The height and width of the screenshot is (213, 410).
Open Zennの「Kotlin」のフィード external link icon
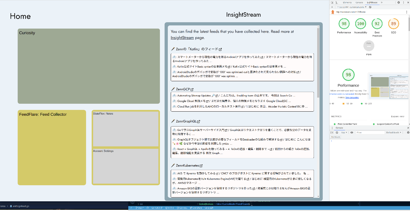[x=220, y=49]
